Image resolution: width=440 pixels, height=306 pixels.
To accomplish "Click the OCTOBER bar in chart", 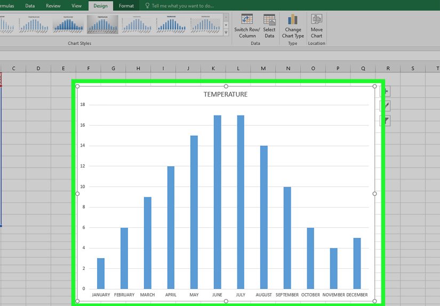I will [x=310, y=258].
